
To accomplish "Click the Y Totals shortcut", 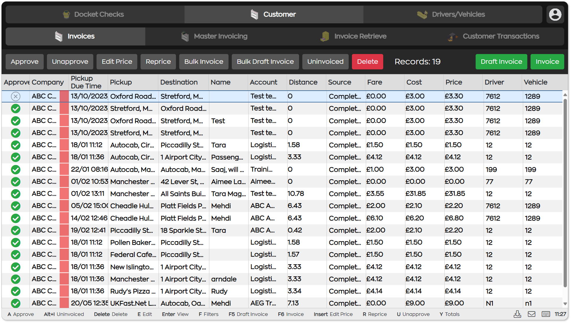I will point(449,314).
